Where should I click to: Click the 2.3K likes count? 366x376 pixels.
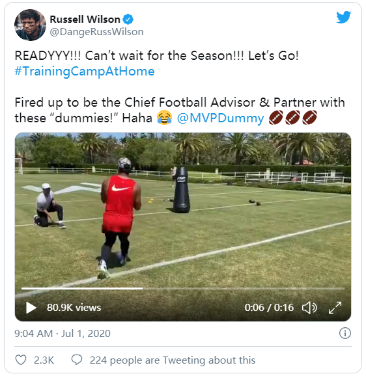tap(44, 360)
